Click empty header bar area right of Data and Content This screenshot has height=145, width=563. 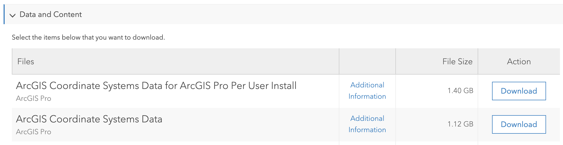pos(308,14)
